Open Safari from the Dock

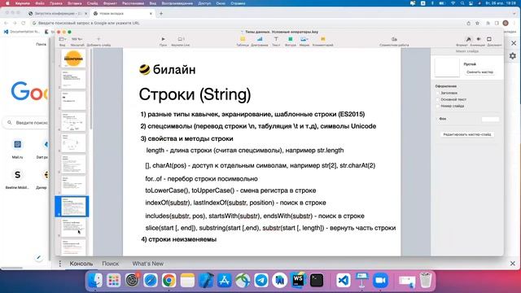pyautogui.click(x=150, y=280)
